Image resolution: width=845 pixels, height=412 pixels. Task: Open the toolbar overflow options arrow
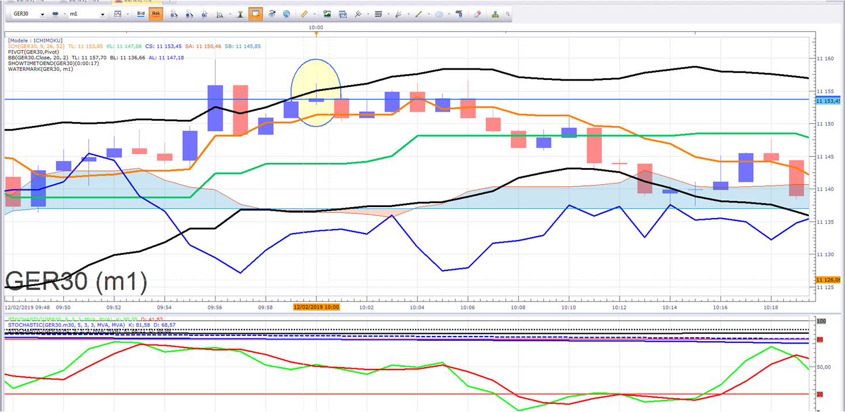point(507,14)
